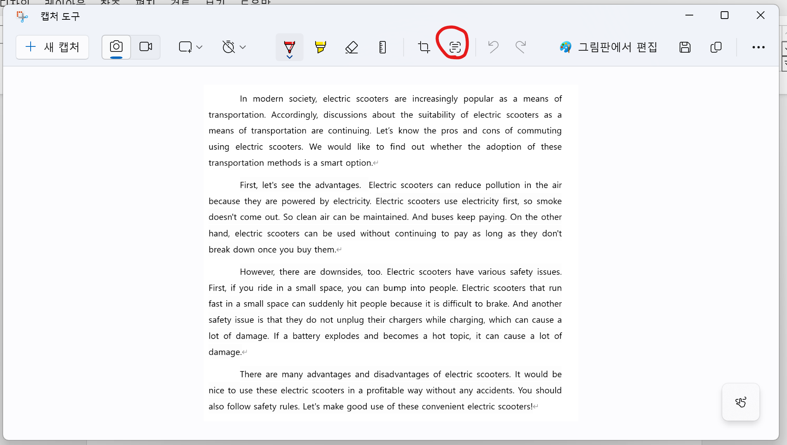Viewport: 787px width, 445px height.
Task: Select the rectangle snip shape icon
Action: tap(185, 47)
